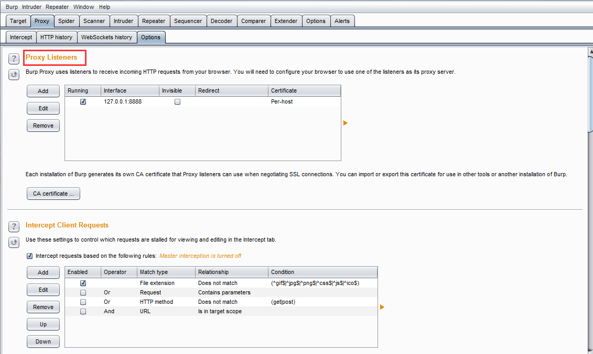Open the Repeater tool tab

pos(154,21)
